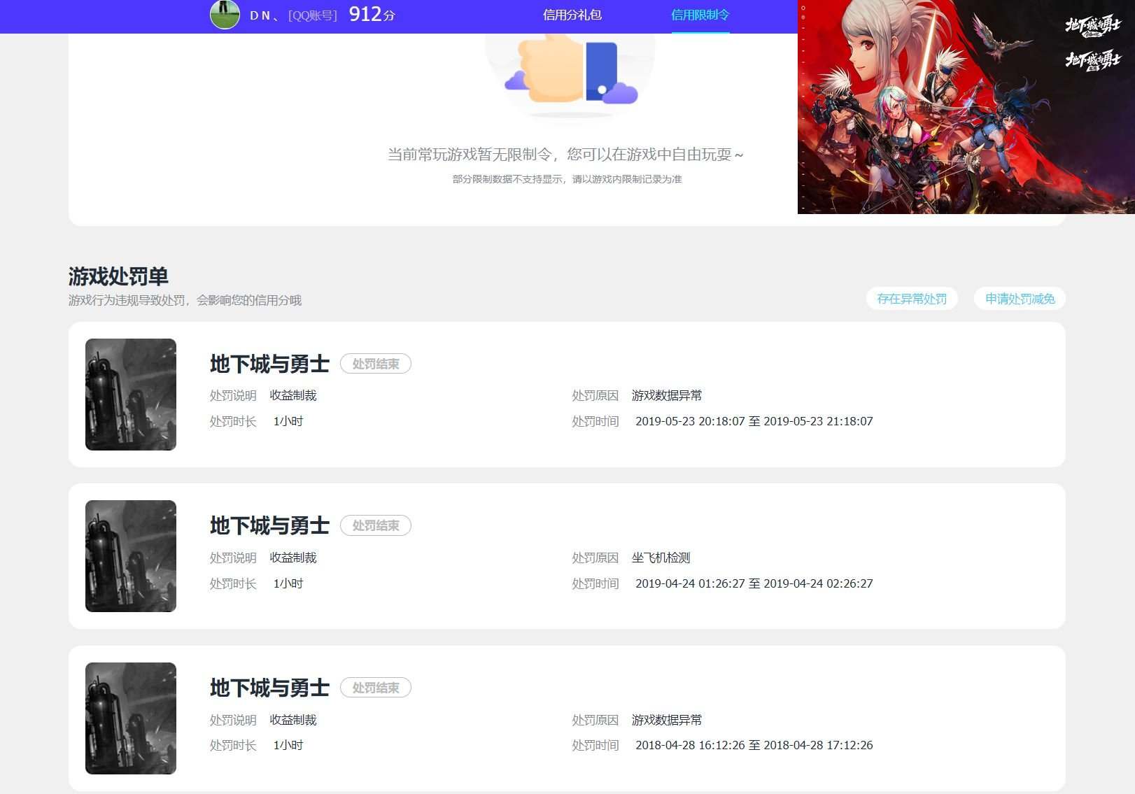Click 处罚结束 badge on 2019-05-23 record
This screenshot has width=1135, height=794.
pos(376,364)
